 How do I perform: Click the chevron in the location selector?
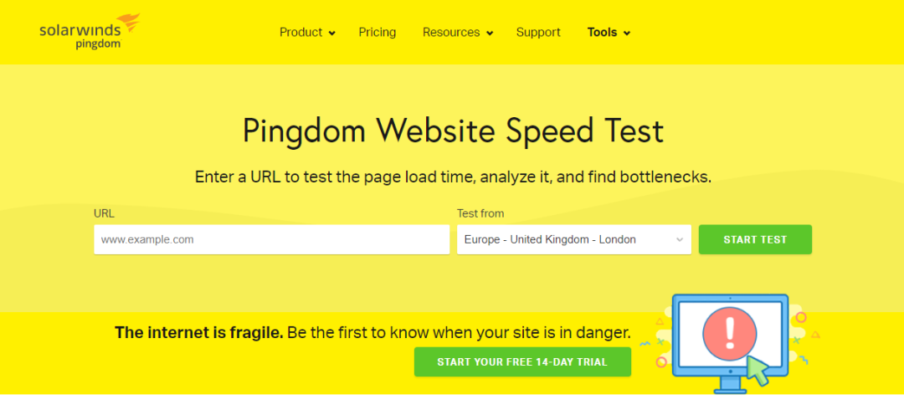click(679, 240)
